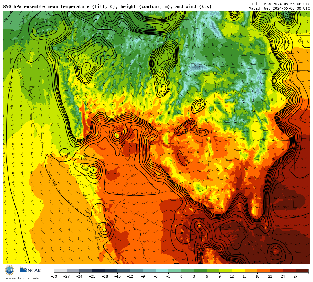Click the colorbar tick label 27
This screenshot has width=313, height=282.
point(296,276)
